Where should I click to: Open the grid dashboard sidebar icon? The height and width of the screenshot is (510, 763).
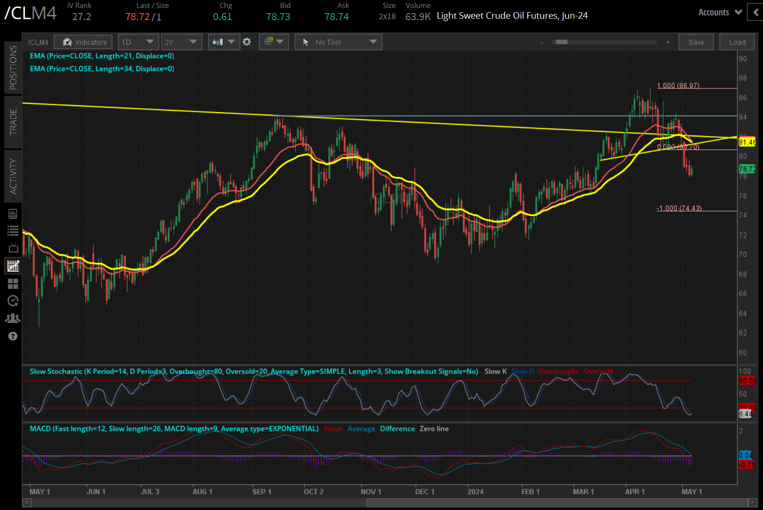[x=13, y=284]
